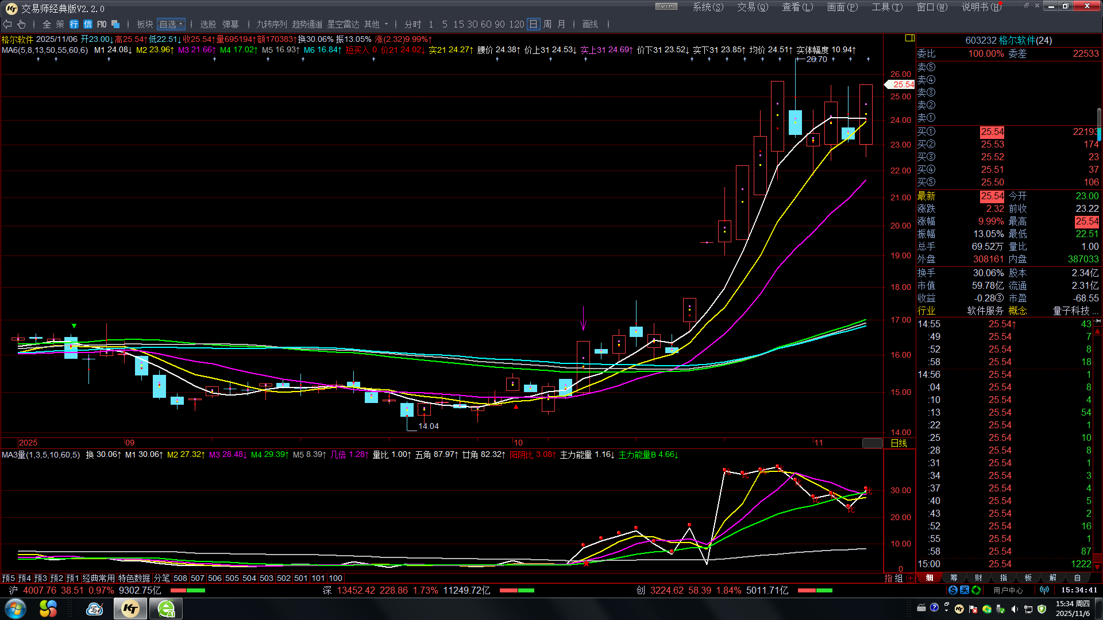Click the 画线 drawing button
1103x620 pixels.
pyautogui.click(x=590, y=24)
